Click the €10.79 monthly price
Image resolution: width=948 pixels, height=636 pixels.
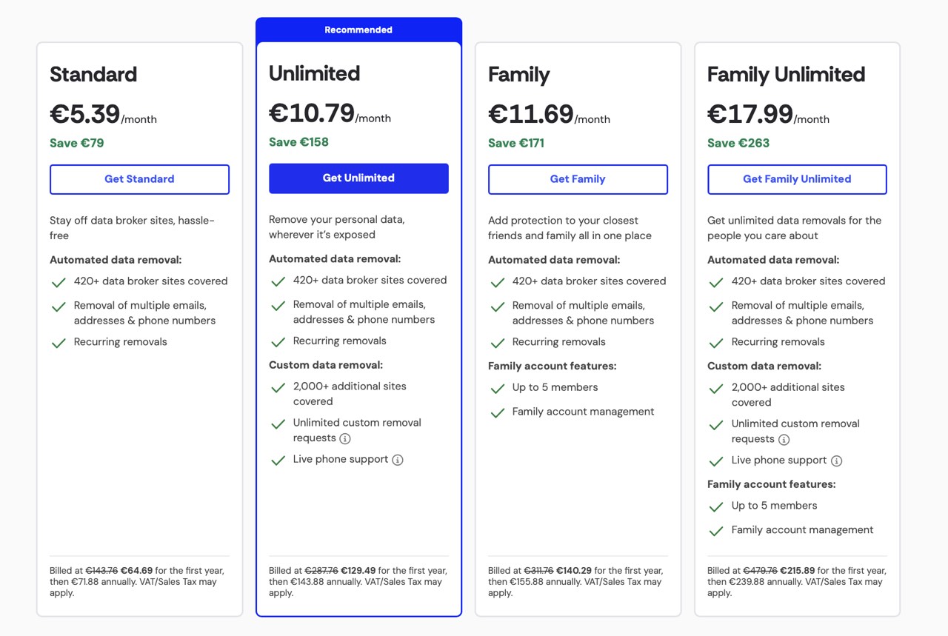[312, 113]
